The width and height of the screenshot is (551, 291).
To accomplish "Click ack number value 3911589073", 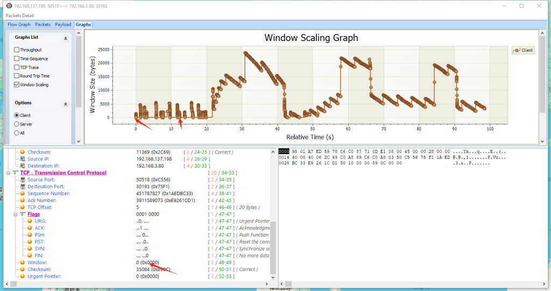I will 166,200.
